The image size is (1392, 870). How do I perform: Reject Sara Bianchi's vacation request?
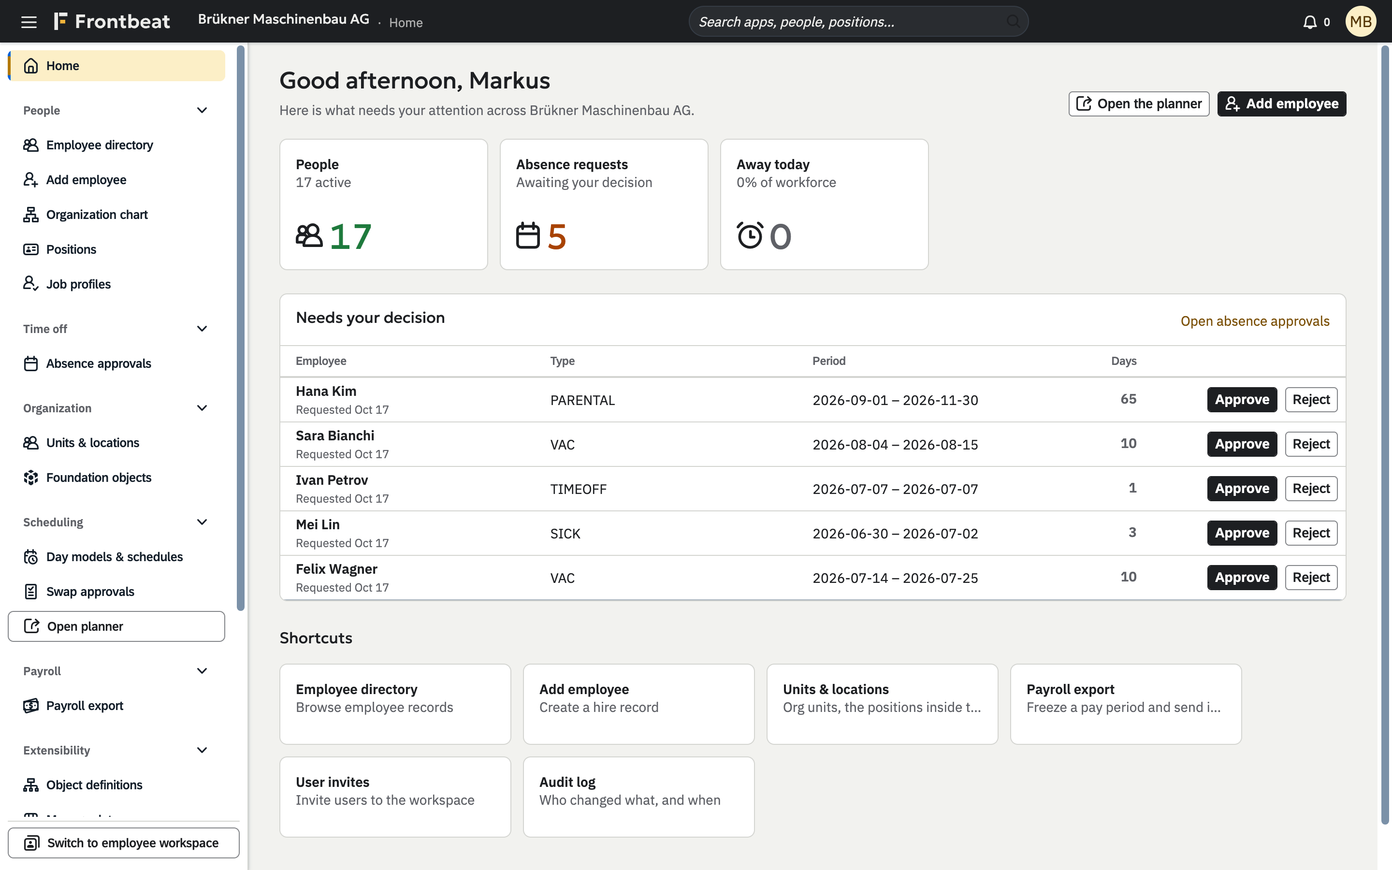(x=1311, y=444)
